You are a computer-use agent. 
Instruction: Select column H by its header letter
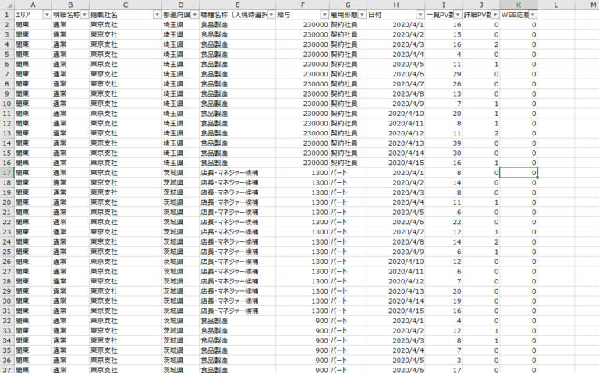coord(395,5)
